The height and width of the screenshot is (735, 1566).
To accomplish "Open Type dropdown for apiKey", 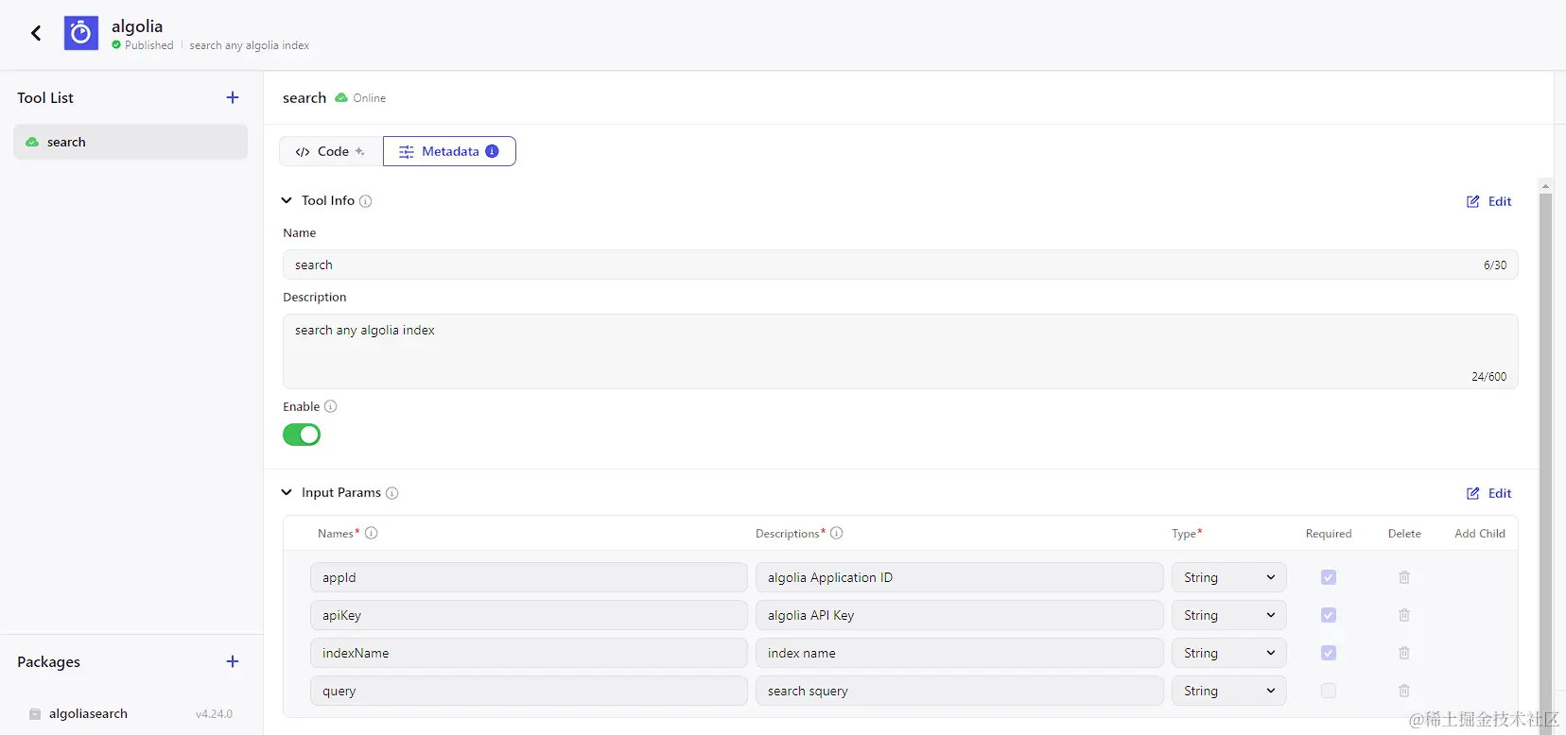I will pos(1229,615).
